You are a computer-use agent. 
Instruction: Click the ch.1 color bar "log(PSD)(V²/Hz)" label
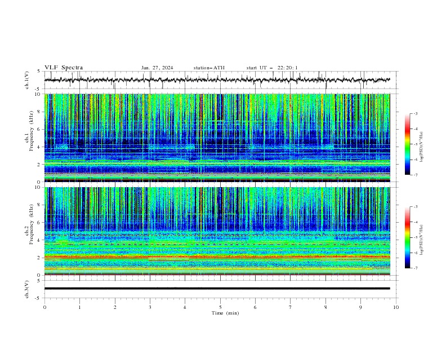(422, 147)
